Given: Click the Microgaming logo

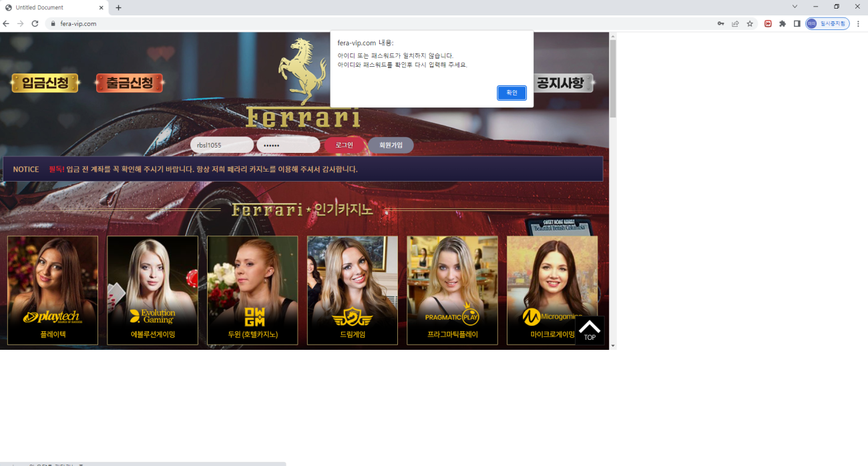Looking at the screenshot, I should coord(552,316).
